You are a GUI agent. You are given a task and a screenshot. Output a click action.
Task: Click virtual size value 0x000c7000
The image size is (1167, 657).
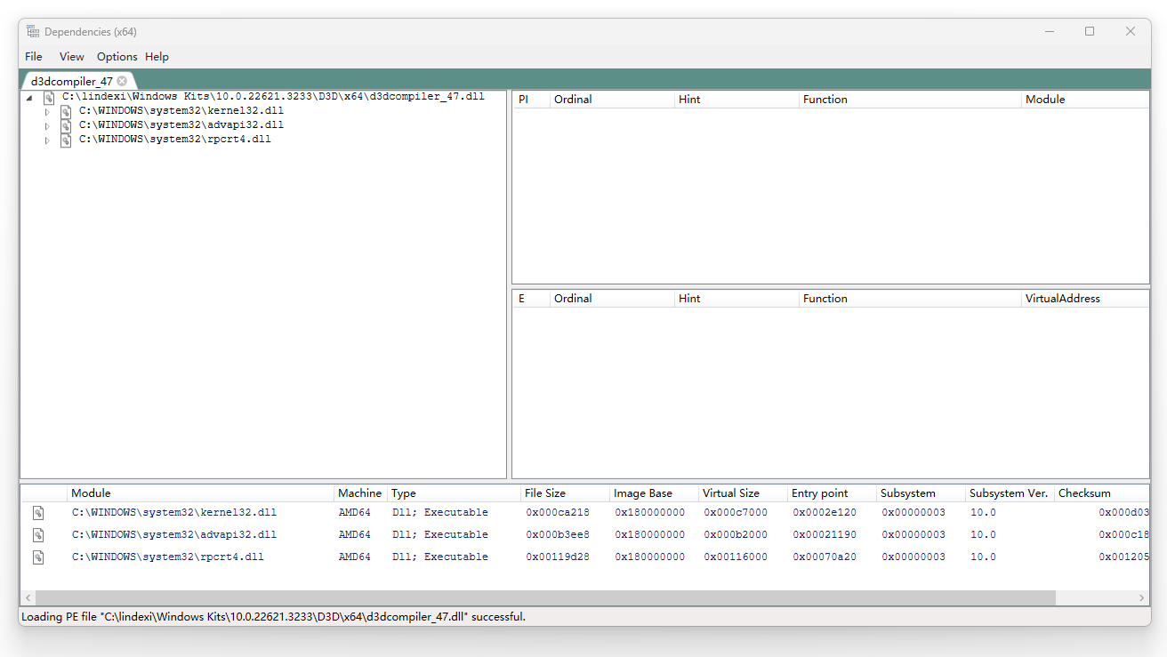[x=736, y=513]
